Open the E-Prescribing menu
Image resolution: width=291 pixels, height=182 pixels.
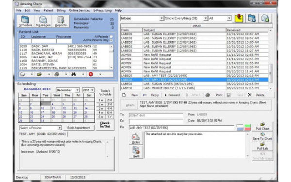click(x=102, y=10)
